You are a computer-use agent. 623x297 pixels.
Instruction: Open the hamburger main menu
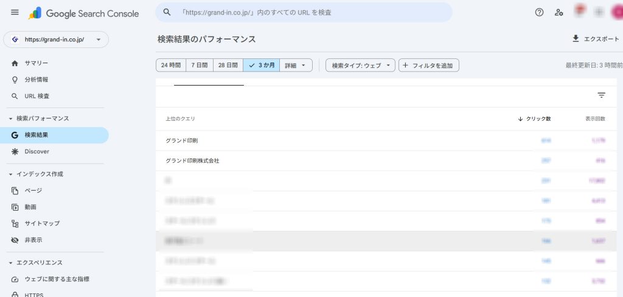coord(15,12)
